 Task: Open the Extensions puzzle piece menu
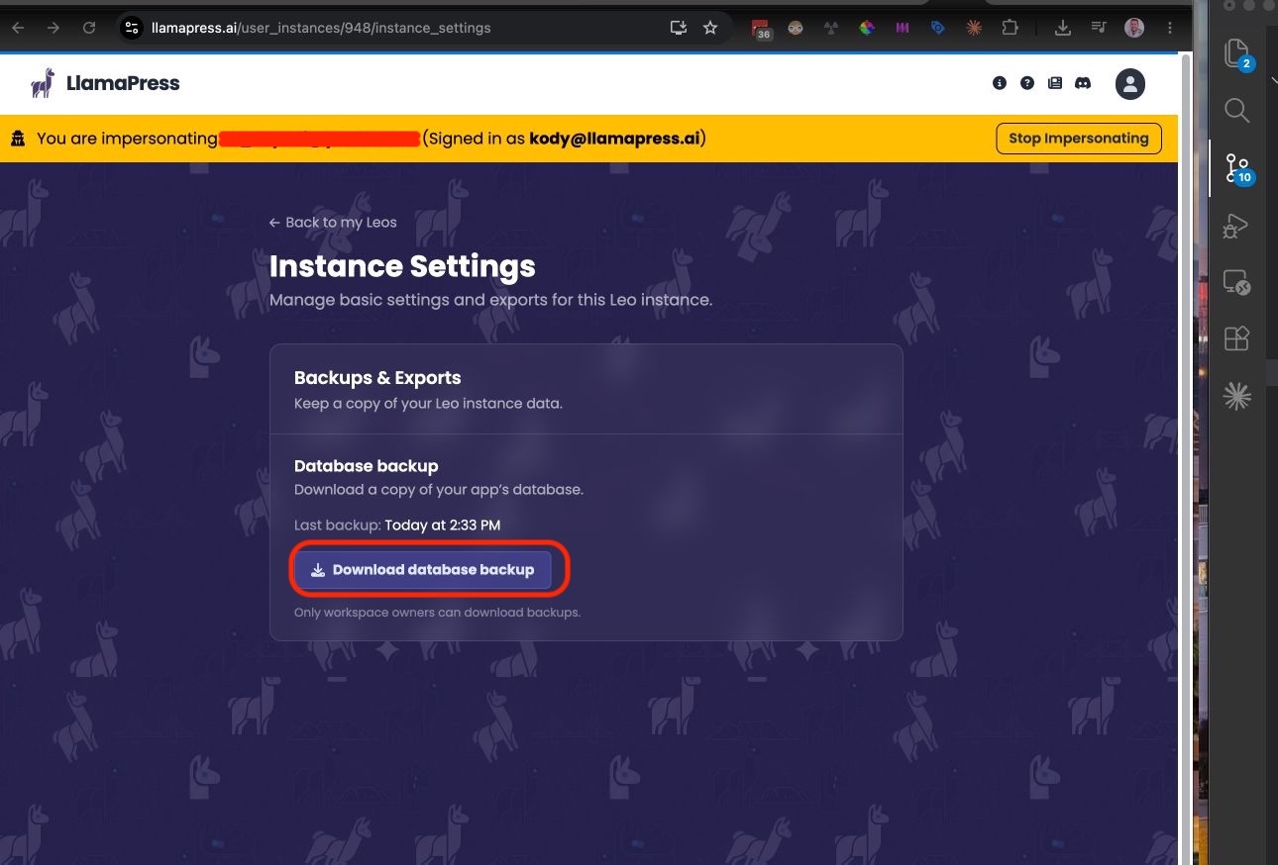coord(1010,28)
